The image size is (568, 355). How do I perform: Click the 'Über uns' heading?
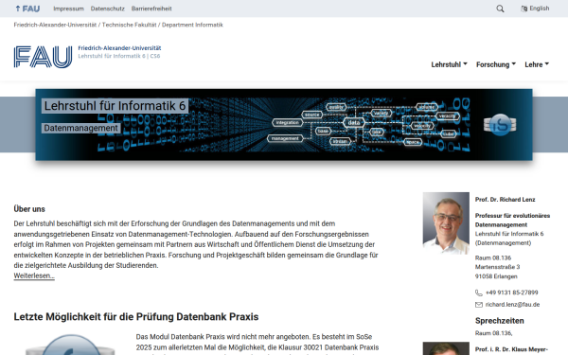(29, 209)
